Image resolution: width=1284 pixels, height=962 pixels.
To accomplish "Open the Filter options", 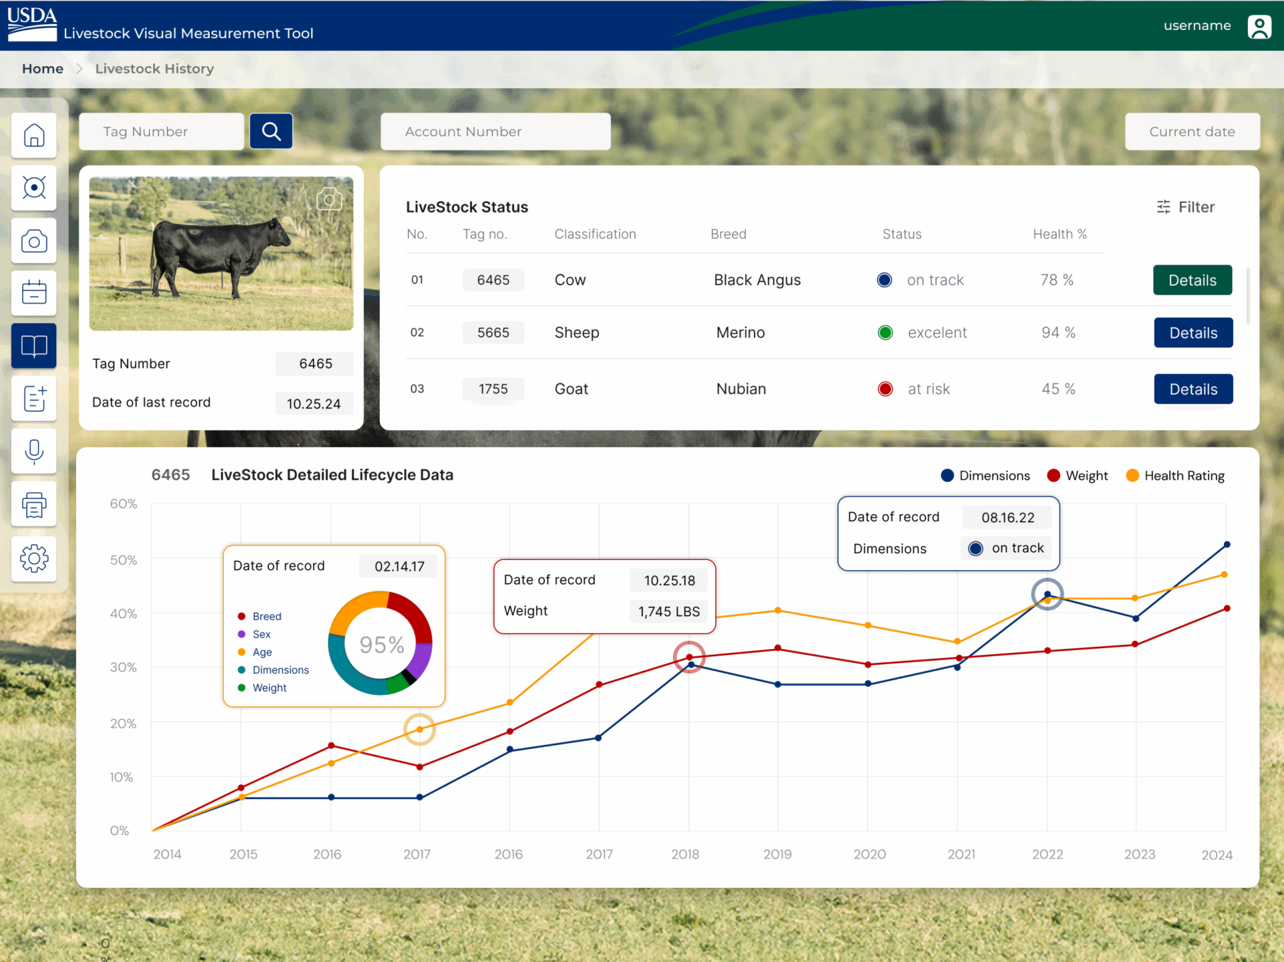I will 1185,207.
